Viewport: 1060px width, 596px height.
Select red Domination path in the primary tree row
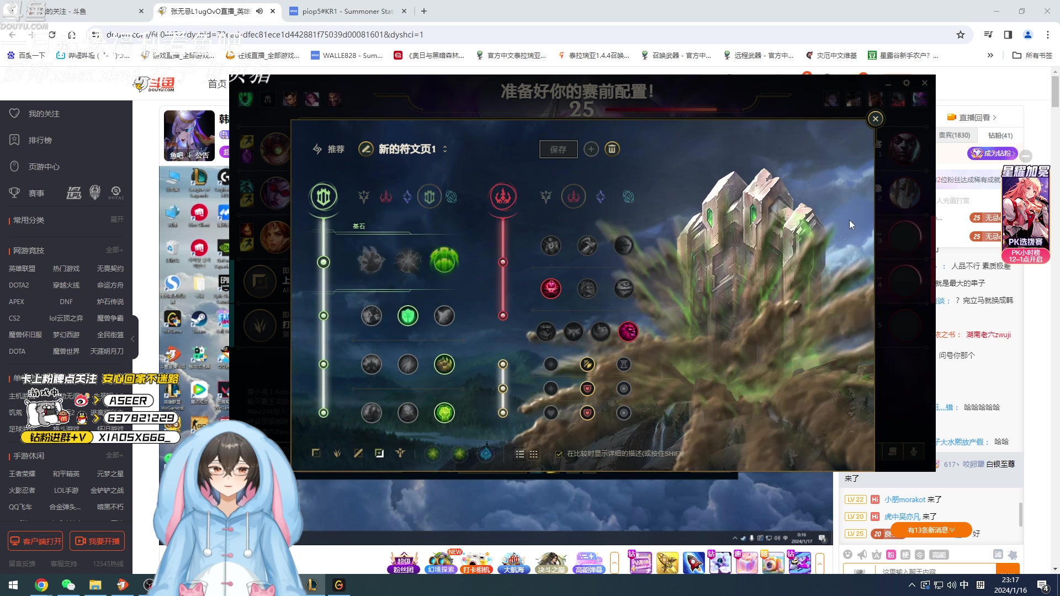(x=385, y=196)
